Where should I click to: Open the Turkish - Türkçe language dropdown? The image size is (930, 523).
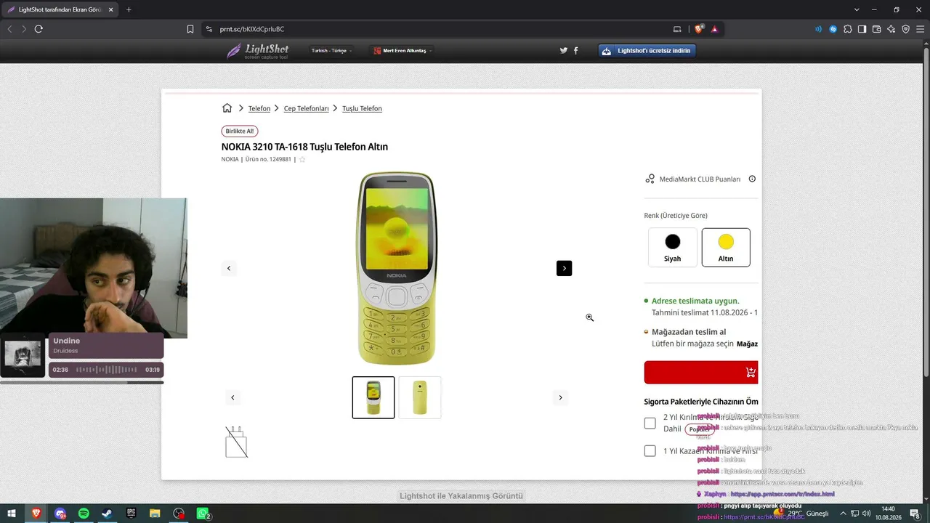(x=331, y=51)
